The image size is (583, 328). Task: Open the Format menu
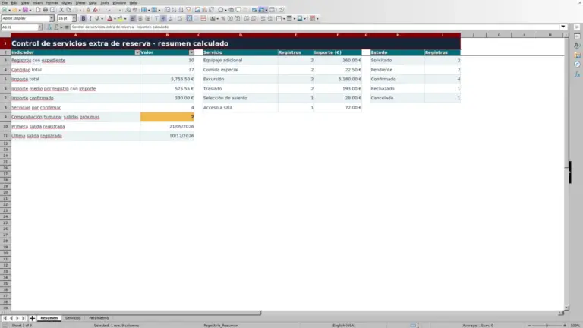[52, 2]
